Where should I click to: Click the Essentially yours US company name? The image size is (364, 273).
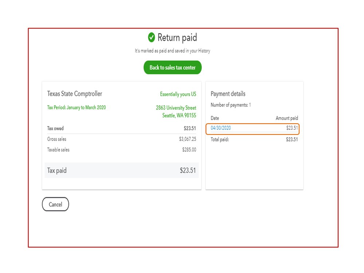(178, 94)
